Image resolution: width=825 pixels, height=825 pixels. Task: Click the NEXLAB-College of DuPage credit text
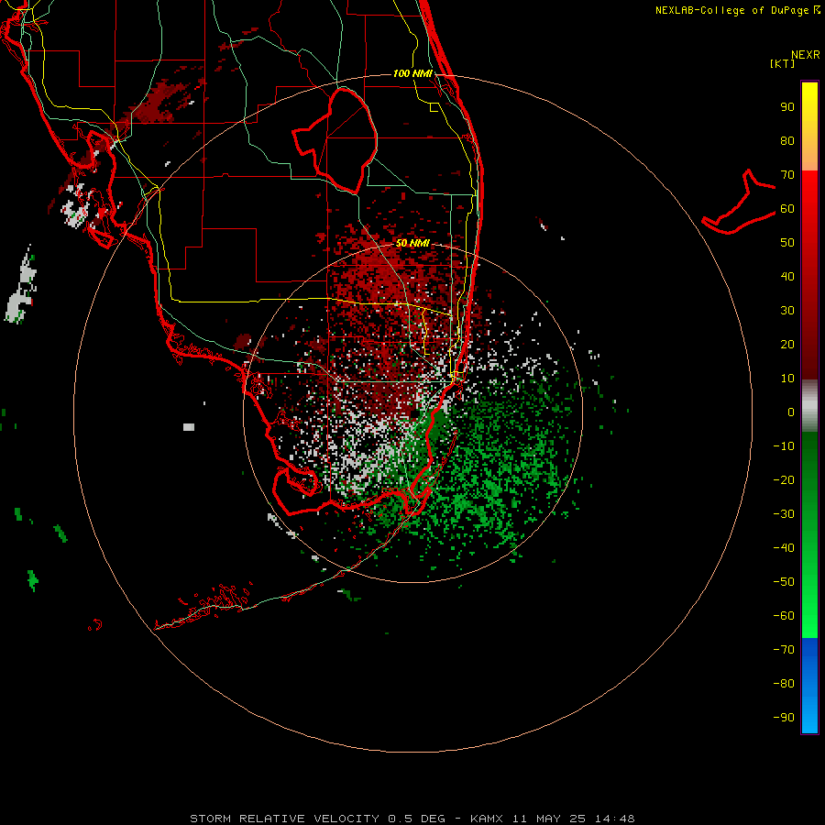[x=731, y=10]
